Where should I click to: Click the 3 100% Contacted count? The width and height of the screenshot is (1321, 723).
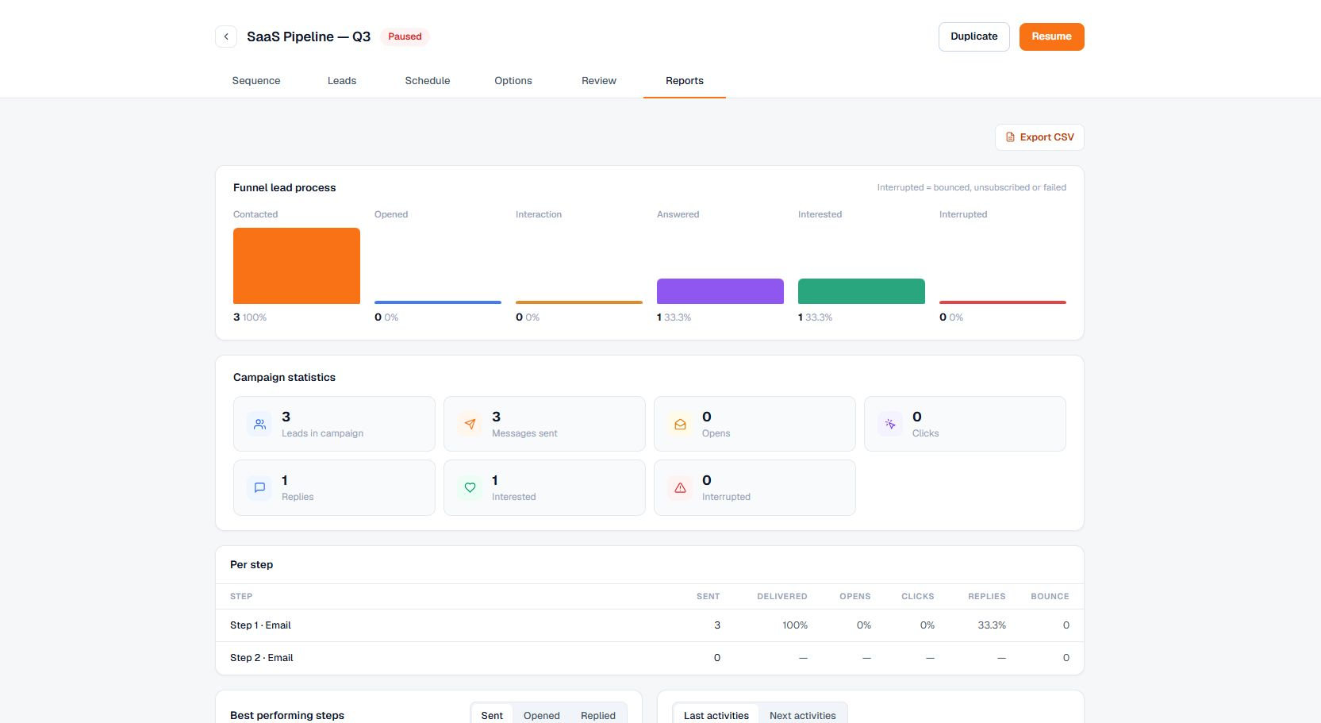tap(250, 317)
